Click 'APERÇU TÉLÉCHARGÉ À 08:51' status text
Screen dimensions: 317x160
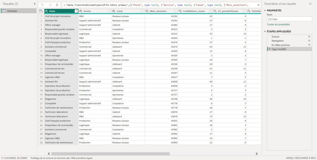click(x=301, y=158)
